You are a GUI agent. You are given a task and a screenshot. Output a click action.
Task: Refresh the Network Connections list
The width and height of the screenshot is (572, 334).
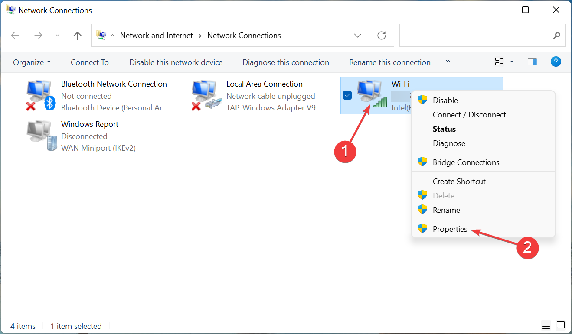(382, 36)
